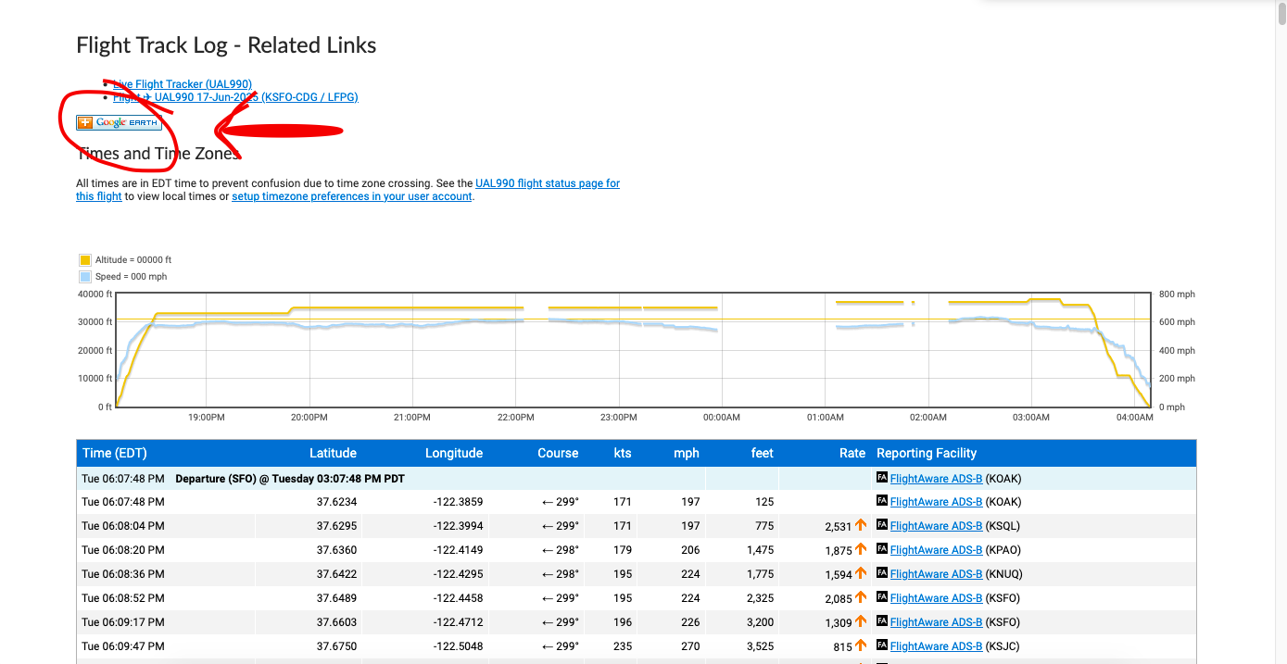Viewport: 1287px width, 664px height.
Task: Open the FlightAware ADS-B link for KPAO
Action: coord(936,550)
